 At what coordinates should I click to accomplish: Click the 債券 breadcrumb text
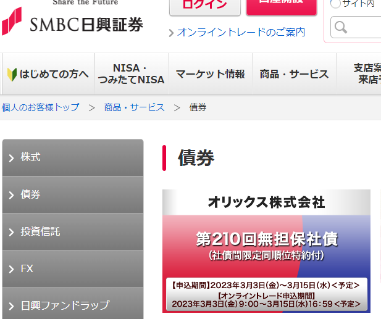click(198, 107)
